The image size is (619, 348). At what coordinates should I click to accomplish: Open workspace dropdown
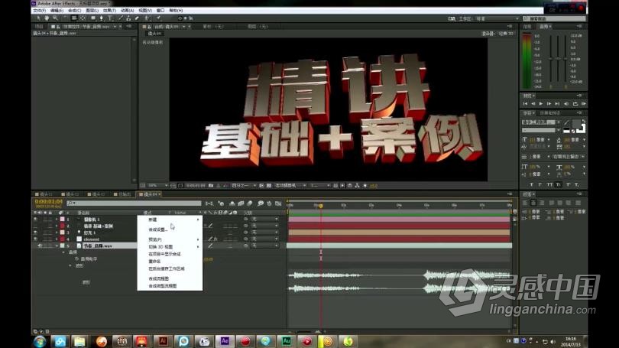497,18
